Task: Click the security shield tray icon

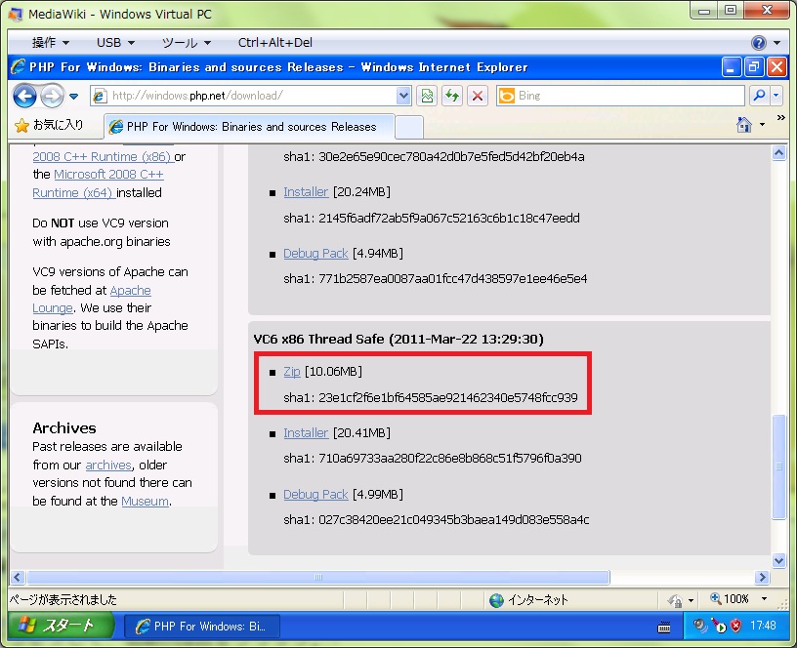Action: point(736,626)
